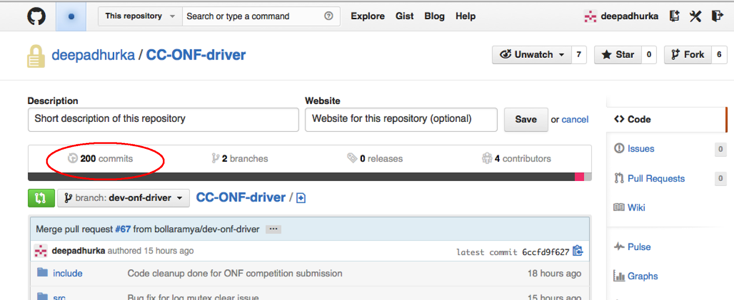Click the private repository lock icon
The height and width of the screenshot is (300, 734).
pos(36,56)
